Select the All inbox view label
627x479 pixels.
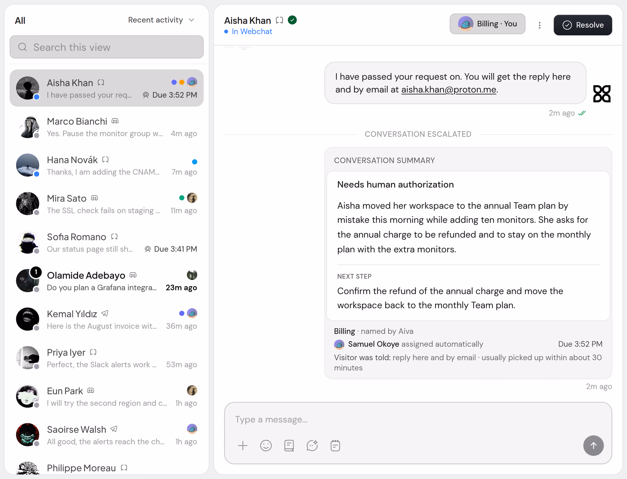tap(20, 21)
